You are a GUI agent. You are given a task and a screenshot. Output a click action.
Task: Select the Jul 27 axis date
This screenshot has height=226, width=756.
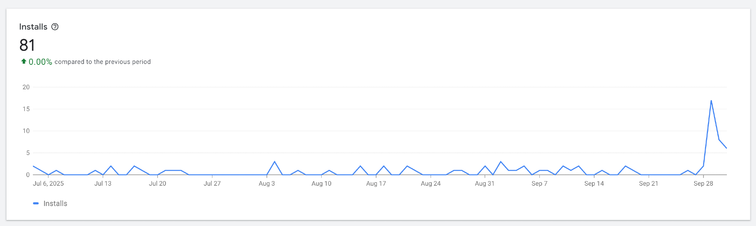pos(212,183)
